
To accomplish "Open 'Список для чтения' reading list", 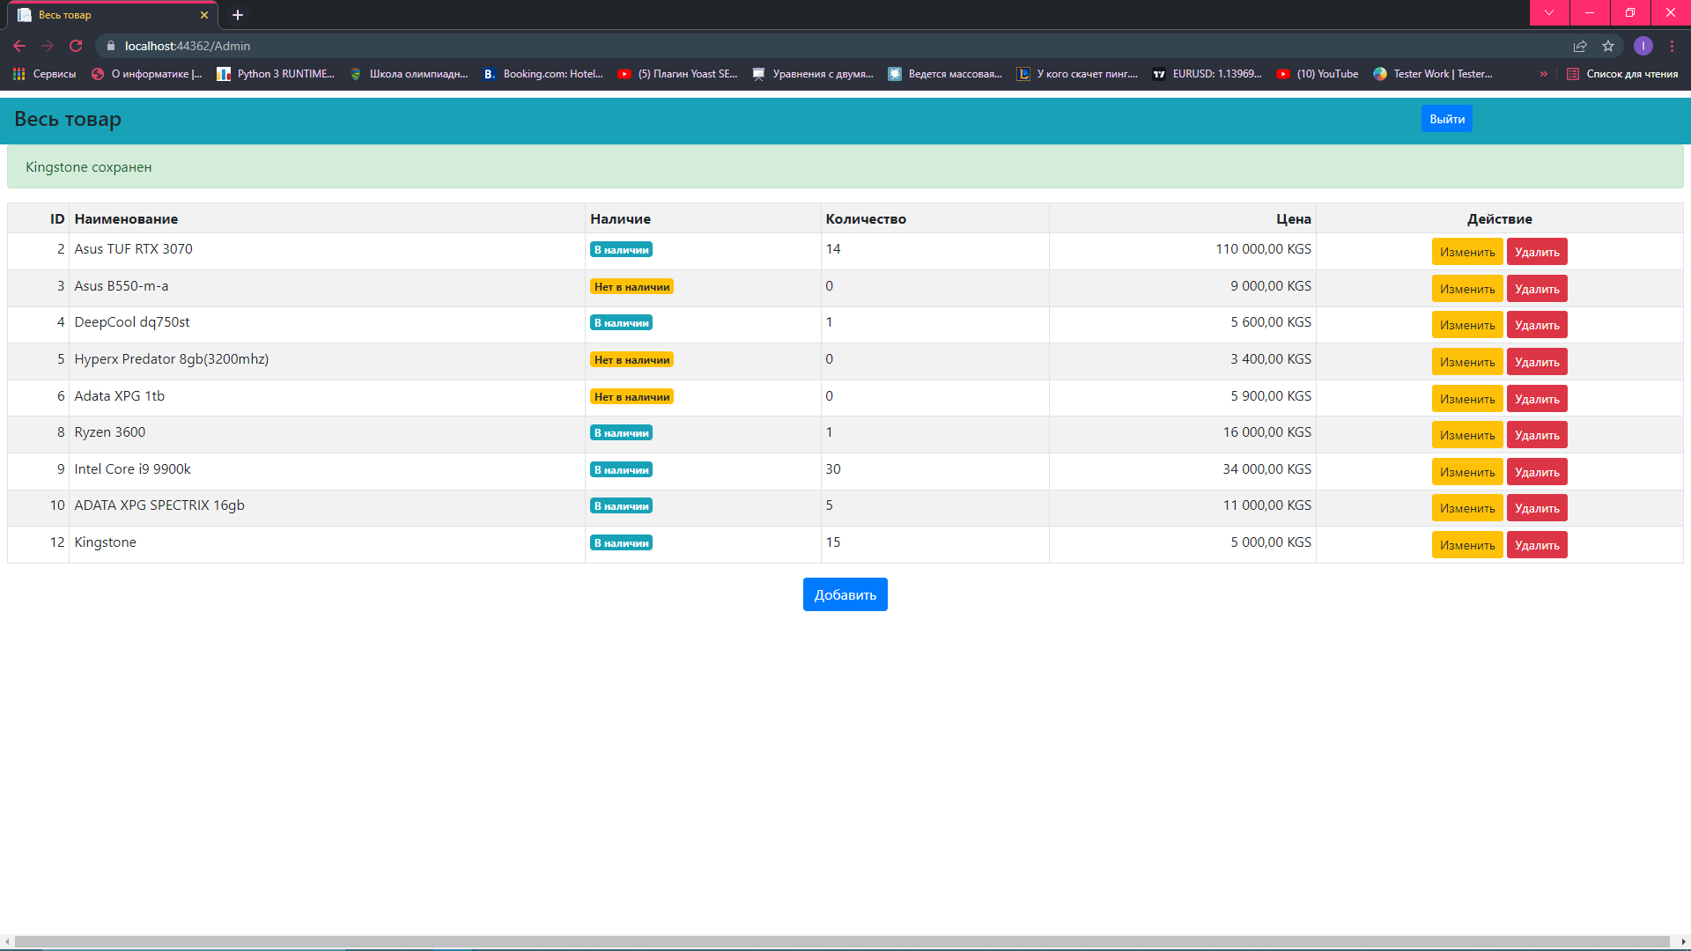I will (1622, 74).
